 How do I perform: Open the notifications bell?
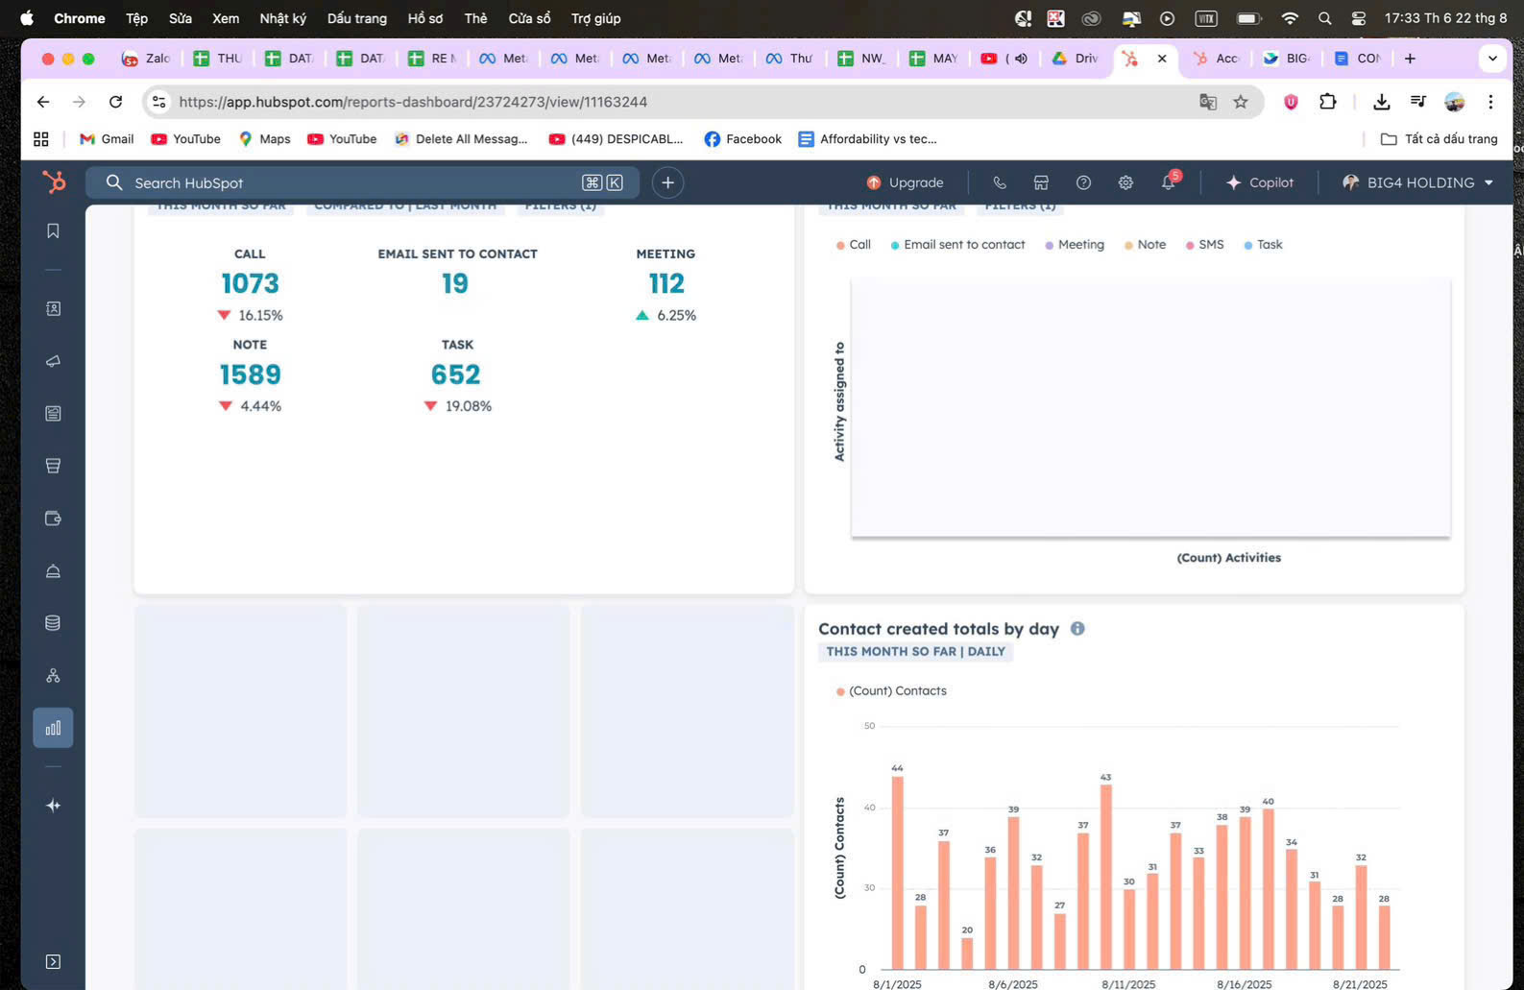(1169, 182)
